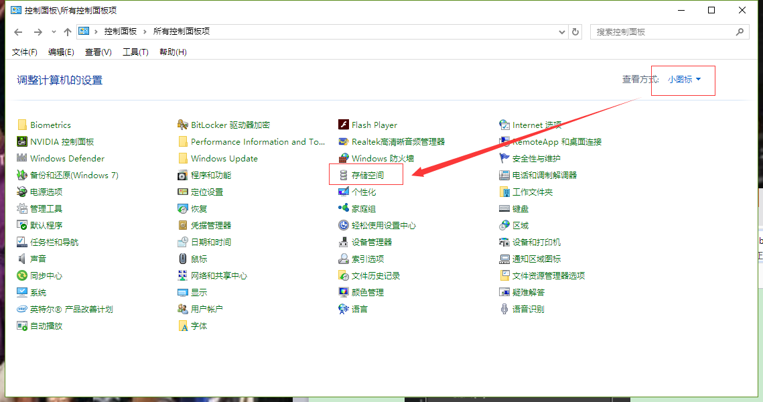Open 鼠标 icon
Image resolution: width=763 pixels, height=402 pixels.
182,259
